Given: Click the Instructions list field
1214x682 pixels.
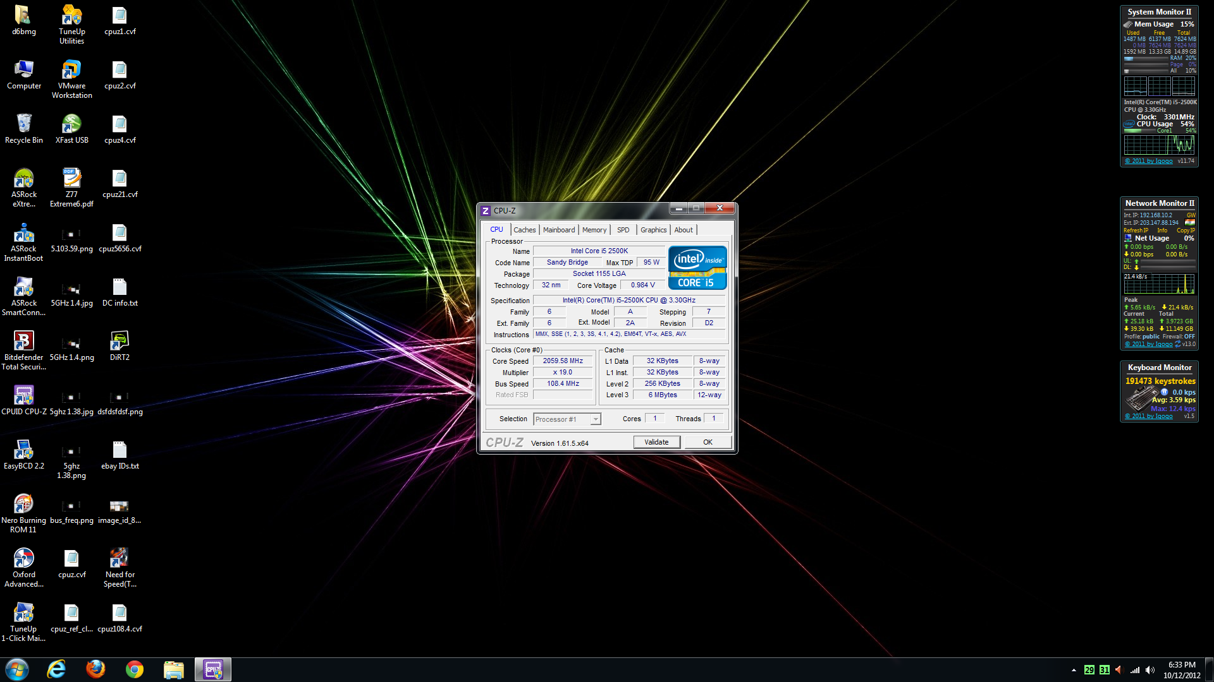Looking at the screenshot, I should [628, 335].
